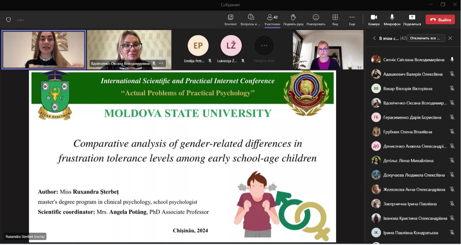Select participant name Грубник Олена Віталіївна

pos(408,132)
